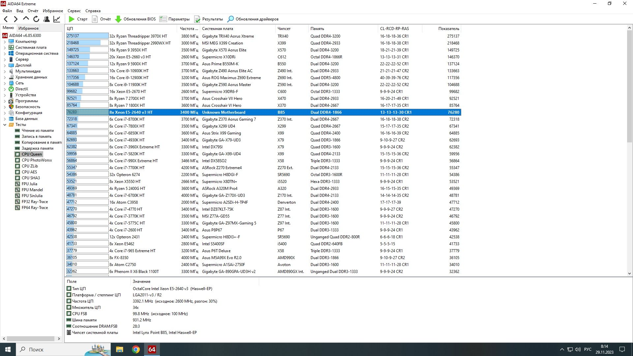
Task: Select the Устройства icon in tree
Action: [x=11, y=95]
